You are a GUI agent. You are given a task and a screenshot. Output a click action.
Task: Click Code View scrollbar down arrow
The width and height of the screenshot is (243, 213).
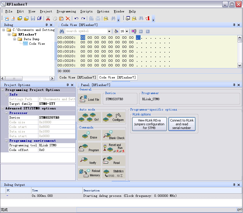[240, 66]
